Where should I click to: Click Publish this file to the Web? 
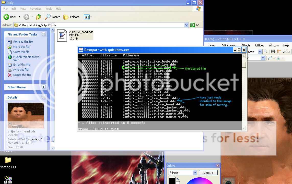pos(26,58)
